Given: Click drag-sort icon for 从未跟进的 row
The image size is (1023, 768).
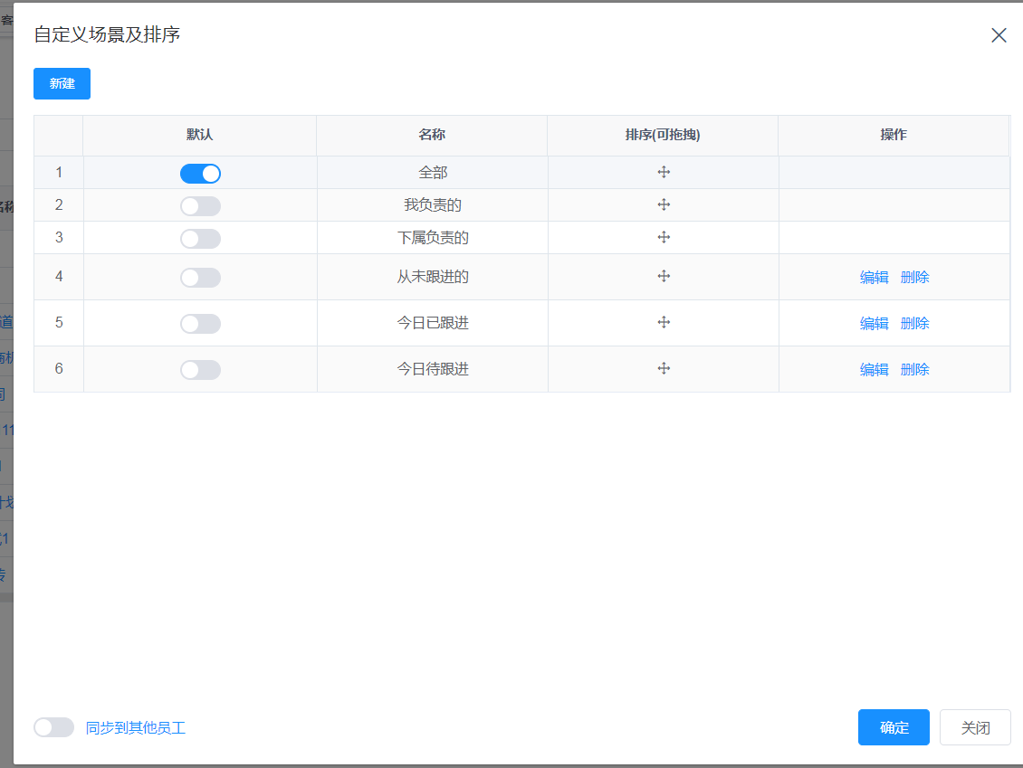Looking at the screenshot, I should point(664,277).
